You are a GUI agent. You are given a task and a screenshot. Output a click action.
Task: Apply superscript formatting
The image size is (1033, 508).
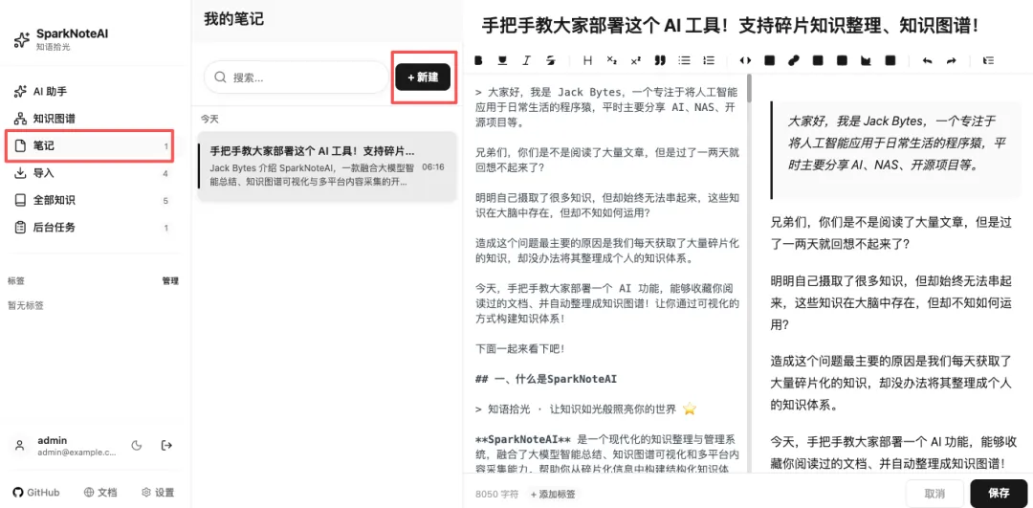coord(635,60)
